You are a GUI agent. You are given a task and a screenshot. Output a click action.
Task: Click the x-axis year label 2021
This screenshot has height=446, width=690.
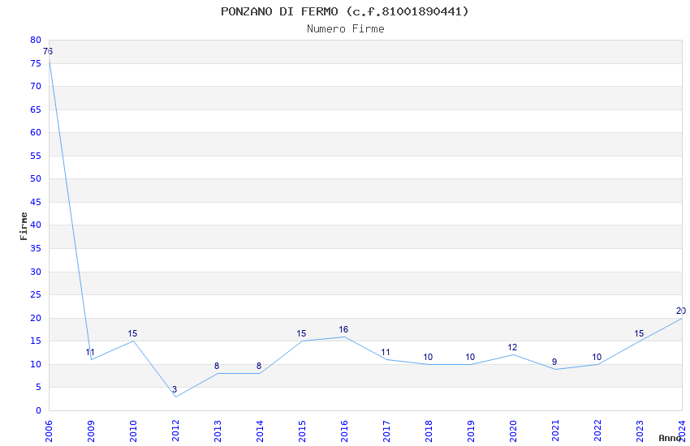coord(555,431)
